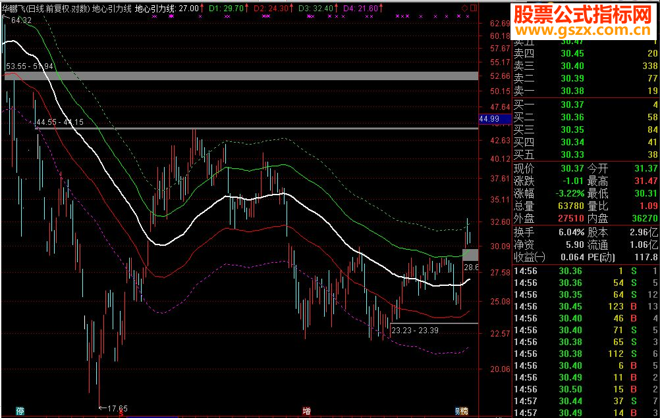Viewport: 660px width, 418px height.
Task: Click the 最高 31.47 high value
Action: click(646, 181)
